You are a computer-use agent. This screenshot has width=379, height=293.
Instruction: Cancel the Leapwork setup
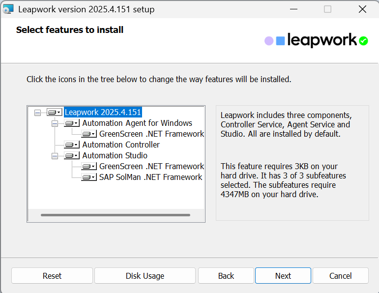point(340,276)
